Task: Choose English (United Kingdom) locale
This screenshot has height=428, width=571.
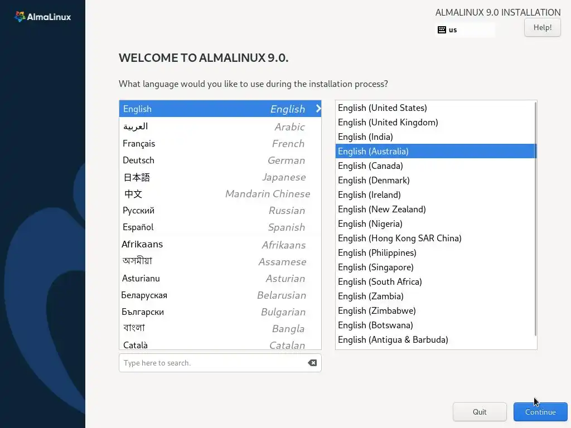Action: pos(435,122)
